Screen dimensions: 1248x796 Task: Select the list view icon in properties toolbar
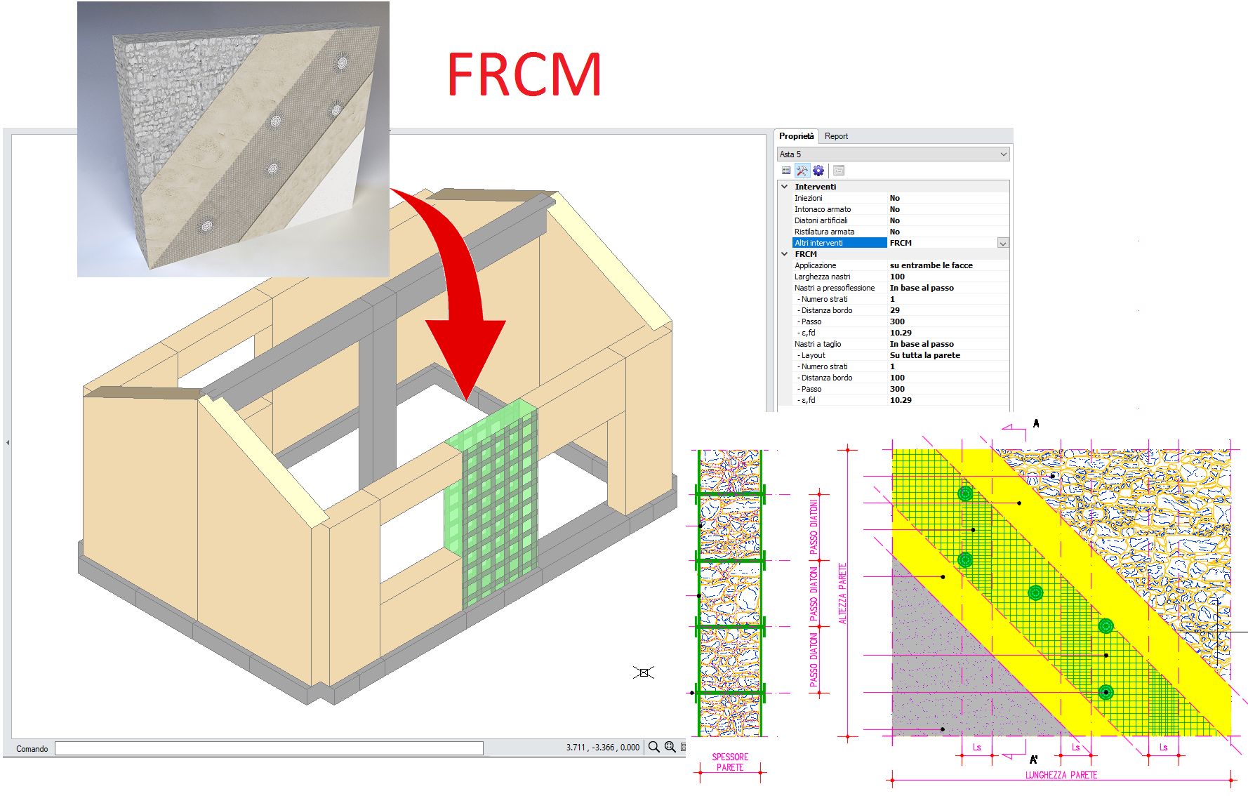[x=786, y=171]
